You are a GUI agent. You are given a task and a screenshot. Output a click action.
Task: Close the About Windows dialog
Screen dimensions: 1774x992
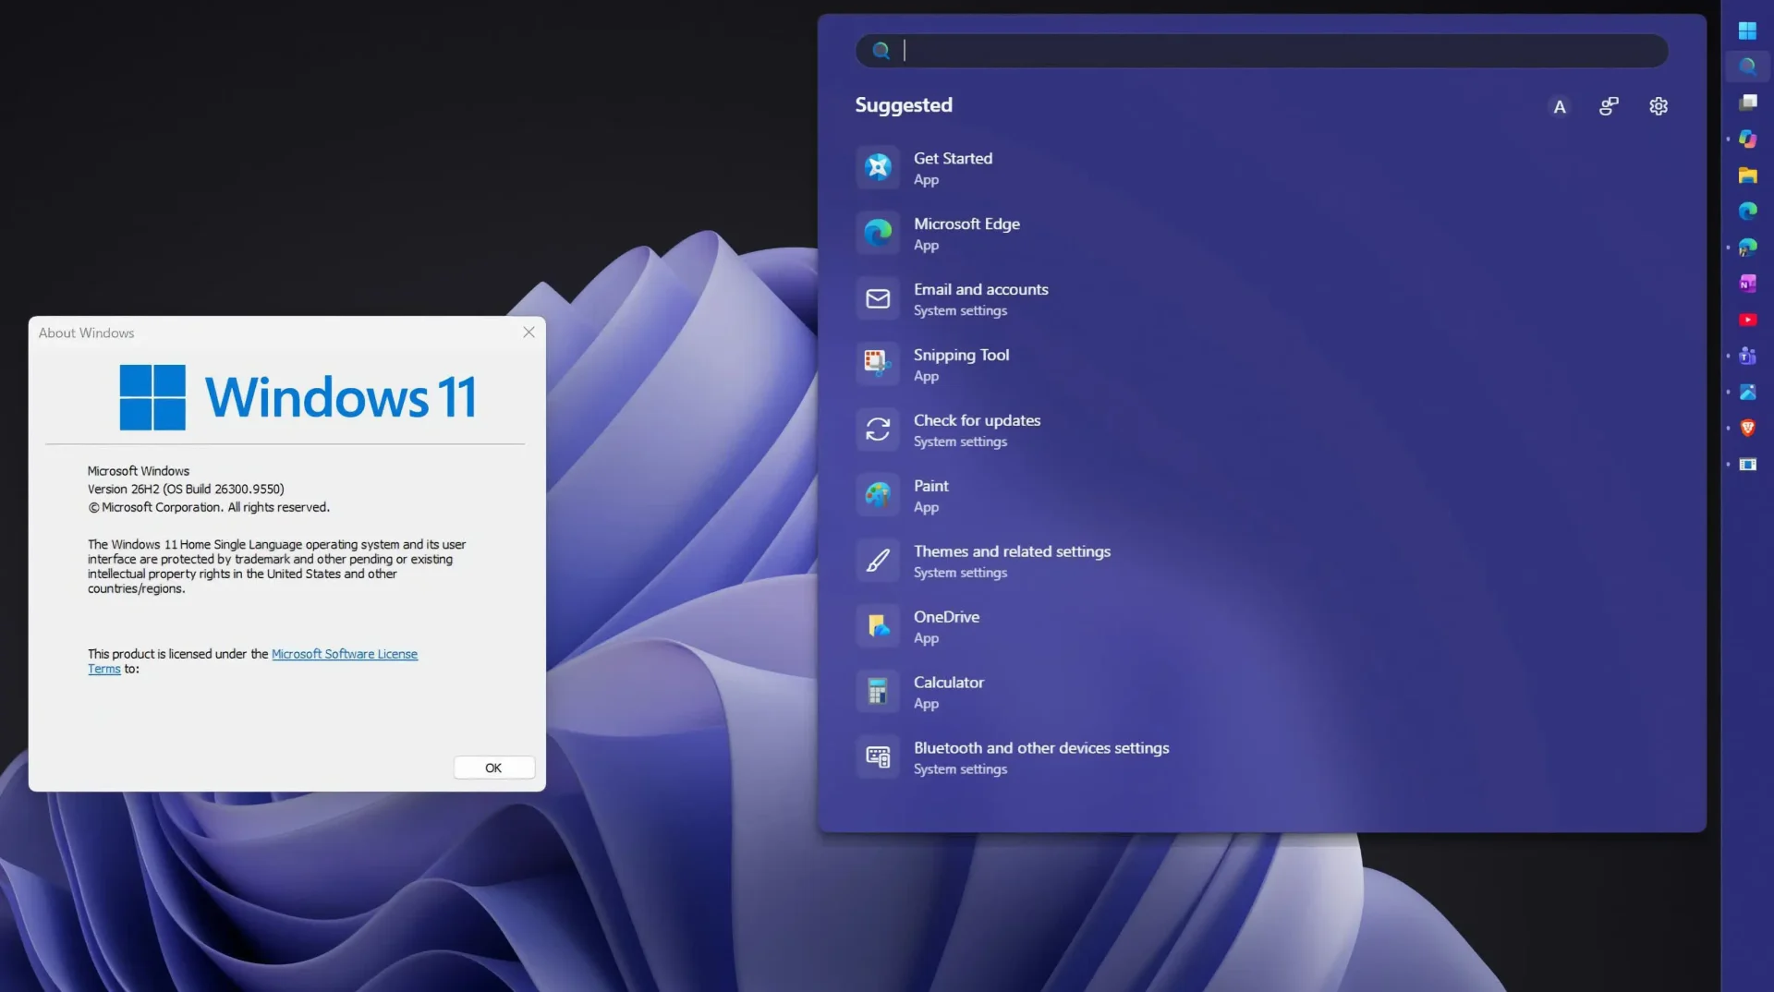(529, 333)
